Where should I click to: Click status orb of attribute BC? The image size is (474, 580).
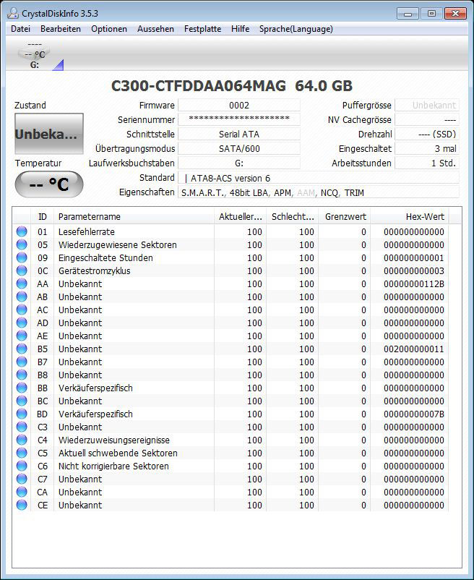coord(22,401)
